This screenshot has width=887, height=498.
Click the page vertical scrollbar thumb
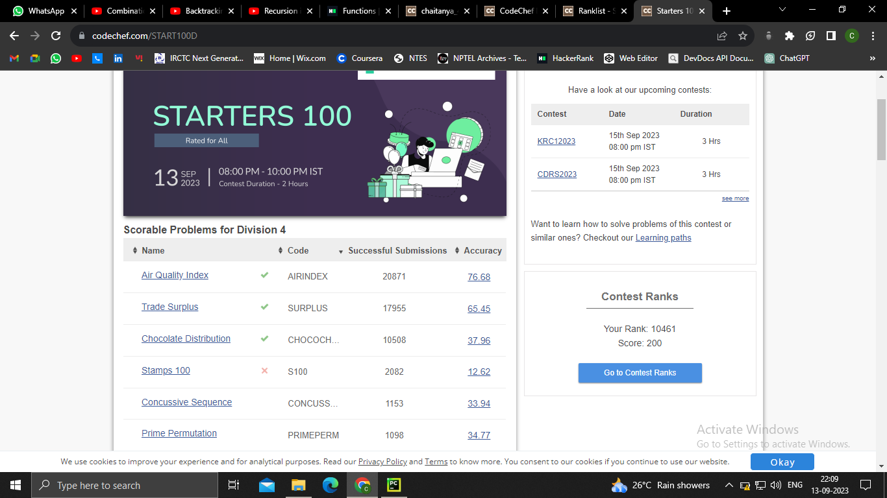[x=881, y=130]
